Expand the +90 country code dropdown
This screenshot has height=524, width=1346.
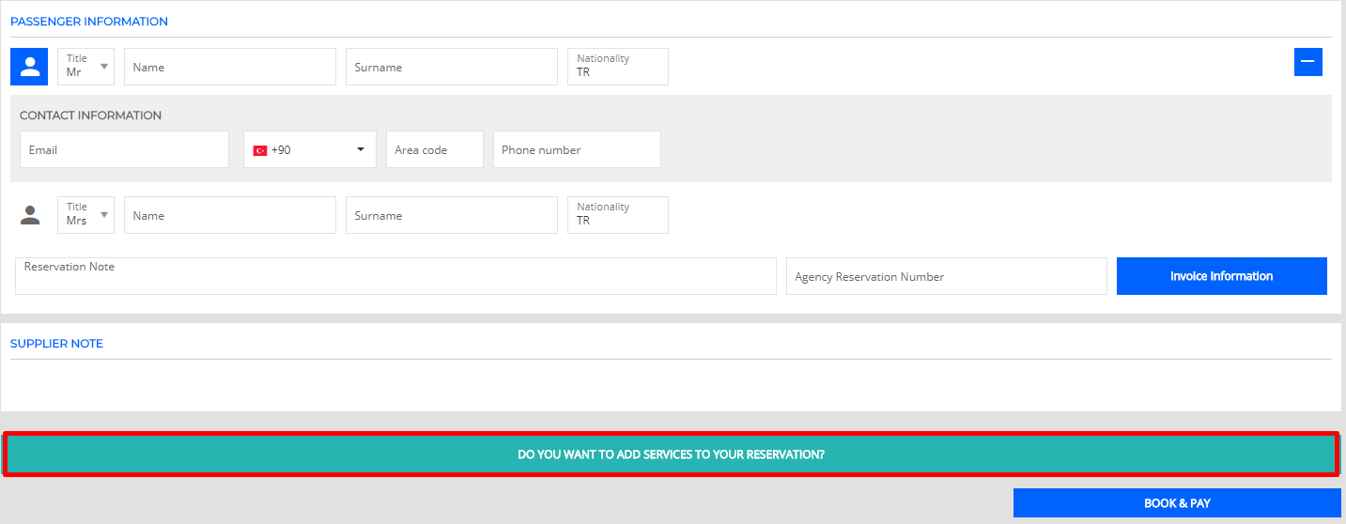coord(309,149)
